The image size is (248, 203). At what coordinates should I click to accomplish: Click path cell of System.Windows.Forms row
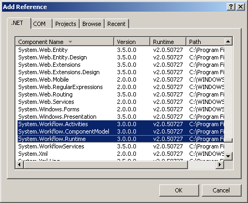(207, 109)
